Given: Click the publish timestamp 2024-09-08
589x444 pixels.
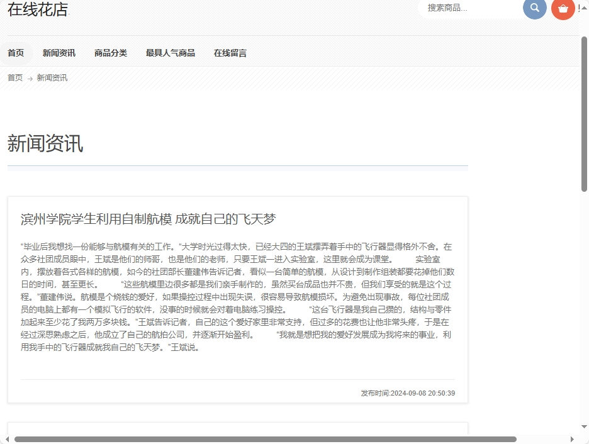Looking at the screenshot, I should (x=408, y=392).
